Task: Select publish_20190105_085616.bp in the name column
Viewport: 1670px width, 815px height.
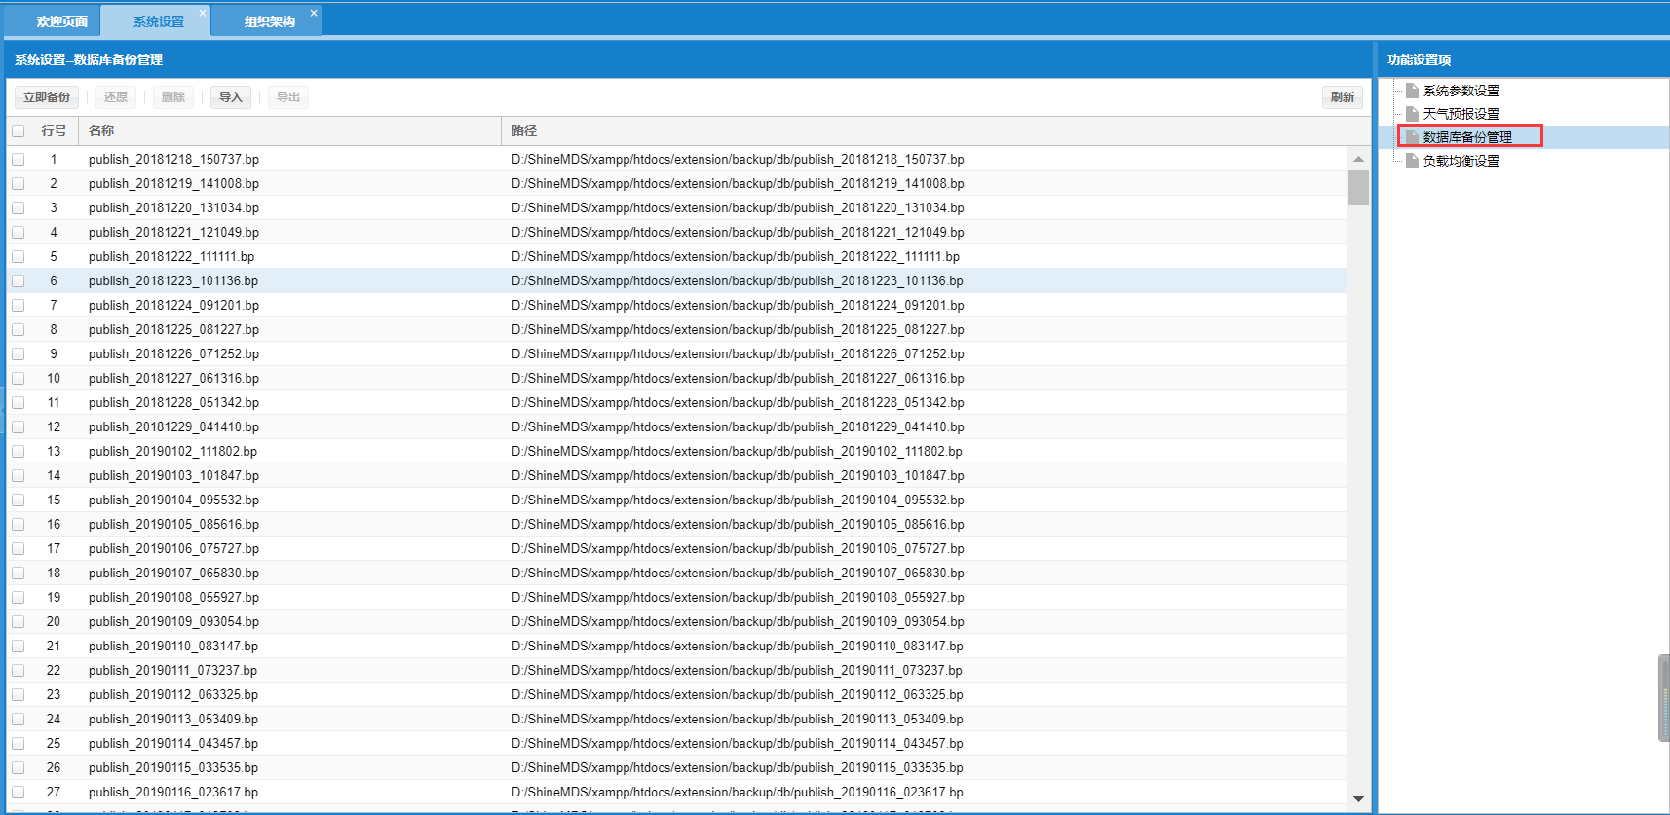Action: click(173, 524)
